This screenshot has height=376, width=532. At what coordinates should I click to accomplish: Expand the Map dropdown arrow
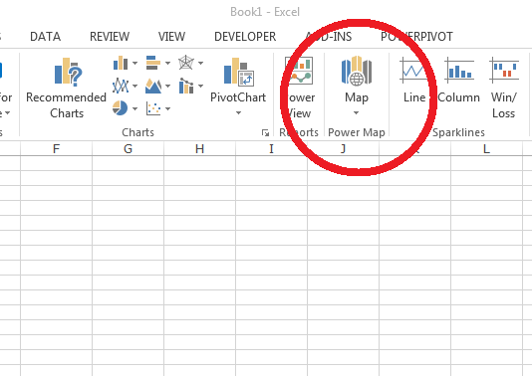[x=356, y=112]
